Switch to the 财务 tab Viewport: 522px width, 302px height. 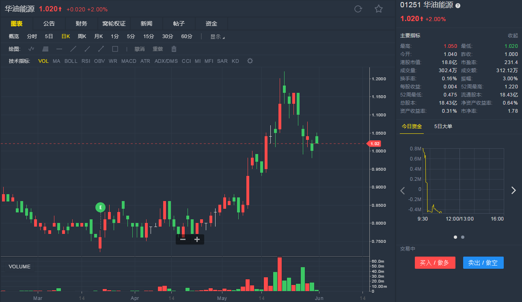coord(81,24)
